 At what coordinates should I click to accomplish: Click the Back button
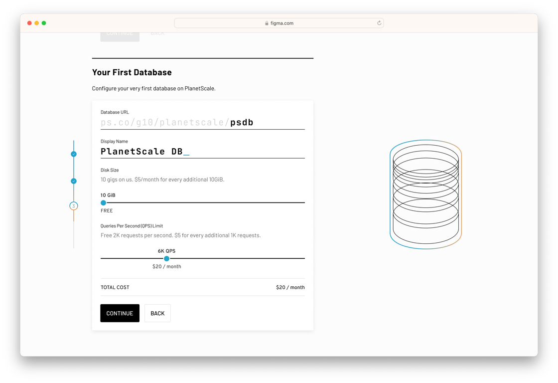click(x=157, y=313)
